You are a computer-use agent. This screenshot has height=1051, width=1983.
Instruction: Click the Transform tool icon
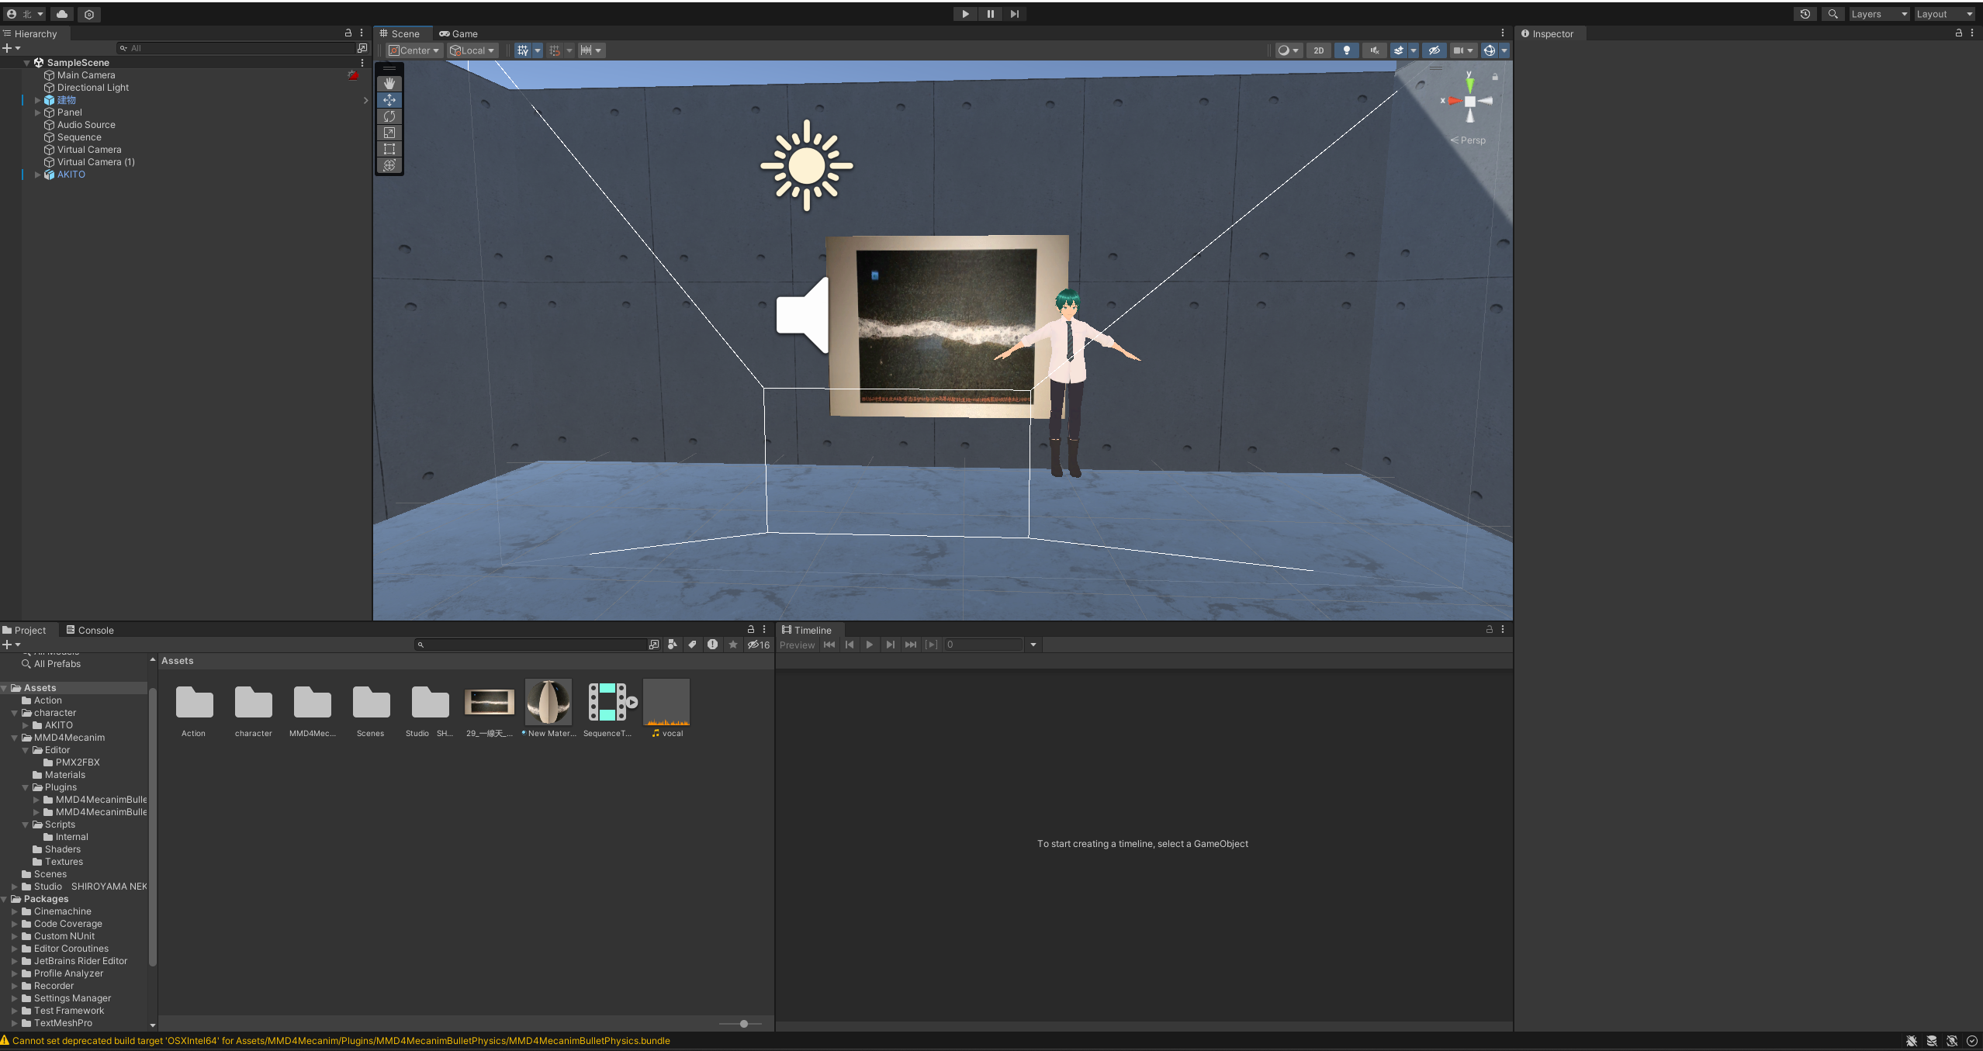(389, 165)
